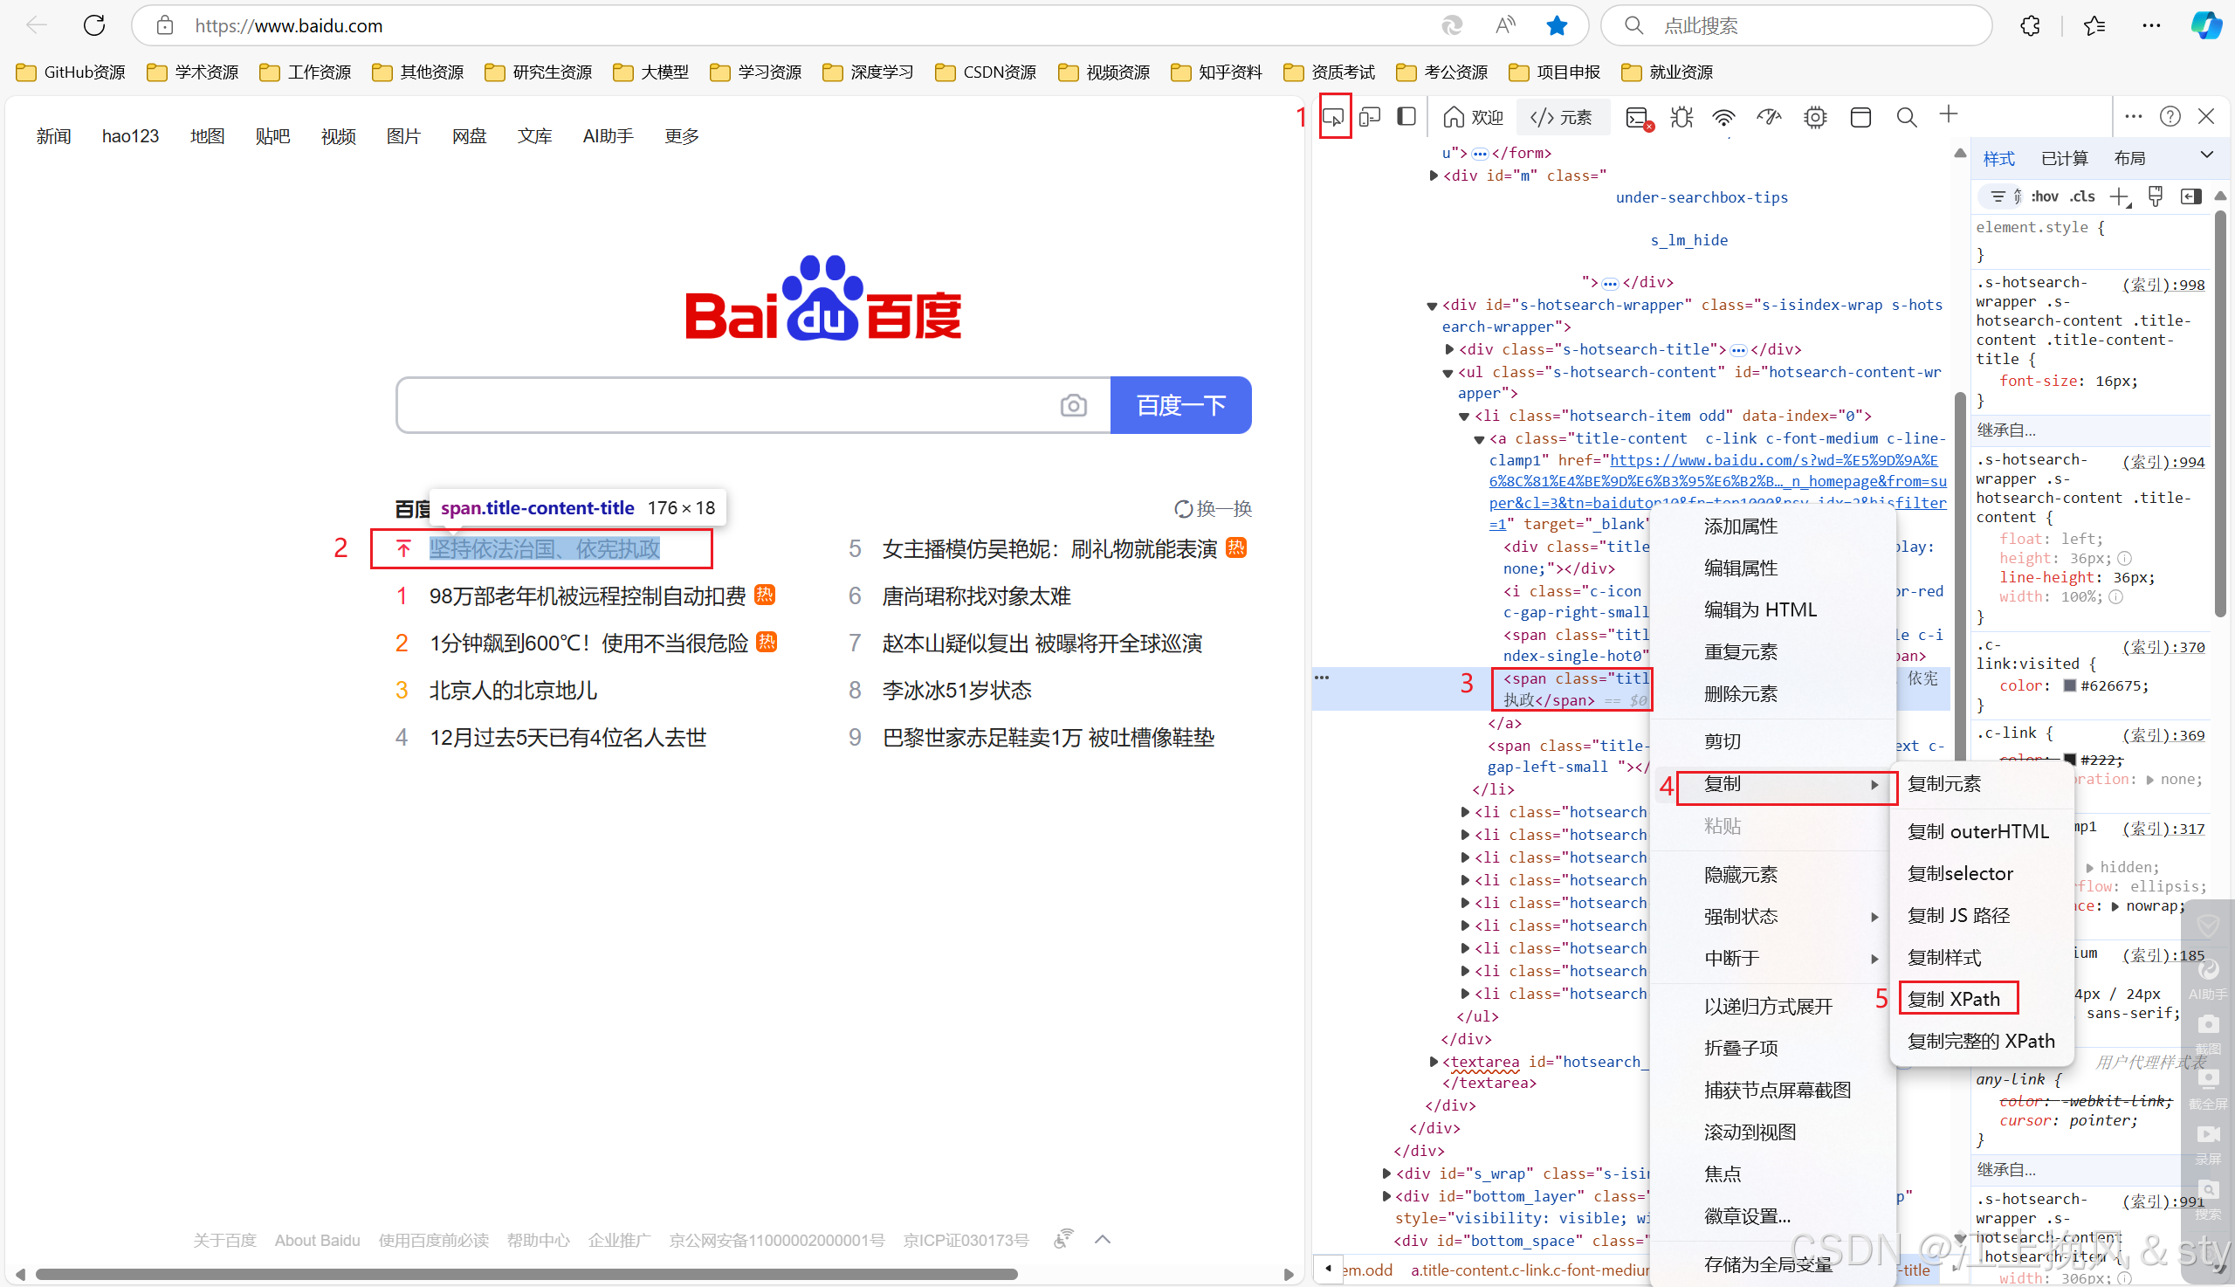Image resolution: width=2235 pixels, height=1287 pixels.
Task: Select the Elements tab in DevTools
Action: tap(1562, 118)
